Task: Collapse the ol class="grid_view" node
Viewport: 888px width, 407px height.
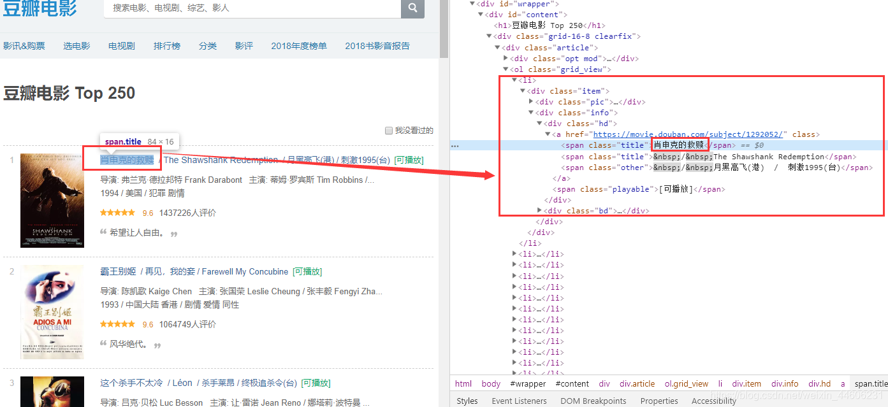Action: point(506,69)
